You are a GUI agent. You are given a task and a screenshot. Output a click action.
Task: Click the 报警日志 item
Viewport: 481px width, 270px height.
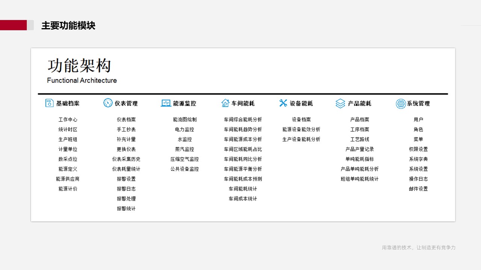(126, 189)
